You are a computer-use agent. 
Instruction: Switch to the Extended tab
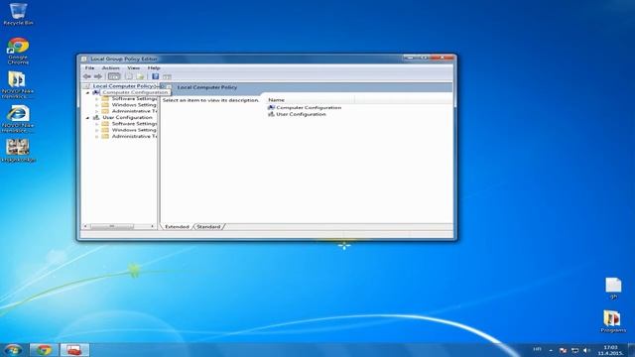(x=177, y=227)
